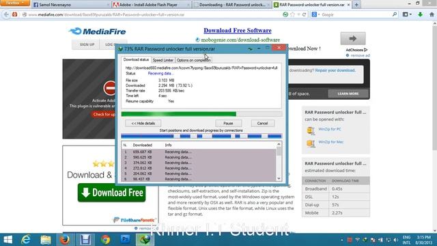Open the bookmarks menu icon

coord(407,14)
